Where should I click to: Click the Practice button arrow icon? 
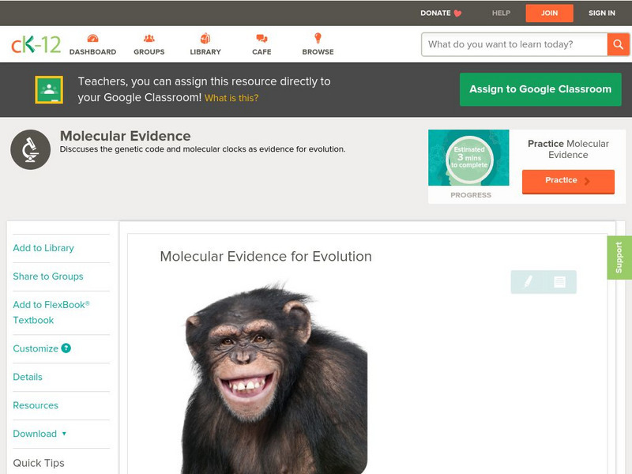[587, 181]
